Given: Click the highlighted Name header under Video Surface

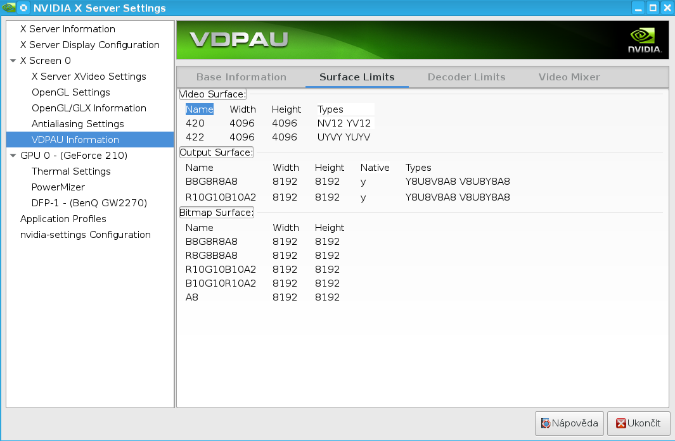Looking at the screenshot, I should click(x=199, y=109).
